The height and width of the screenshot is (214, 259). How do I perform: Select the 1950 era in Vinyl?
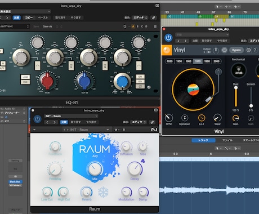179,61
